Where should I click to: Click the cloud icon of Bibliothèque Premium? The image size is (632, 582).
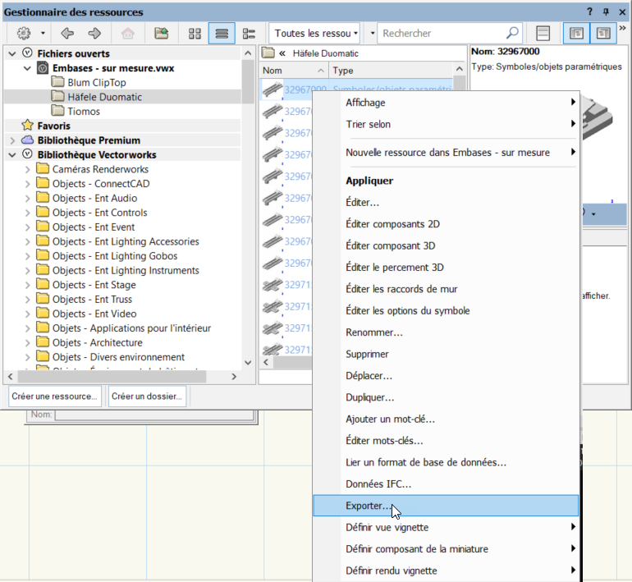[27, 140]
